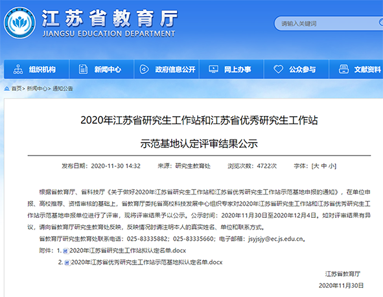Click the 政府信息公开 play-circle icon
The height and width of the screenshot is (297, 383).
click(x=144, y=69)
